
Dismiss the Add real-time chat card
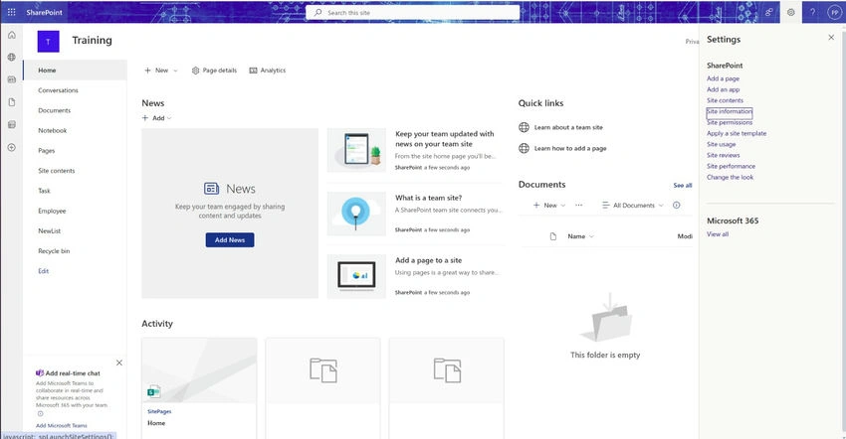[119, 363]
